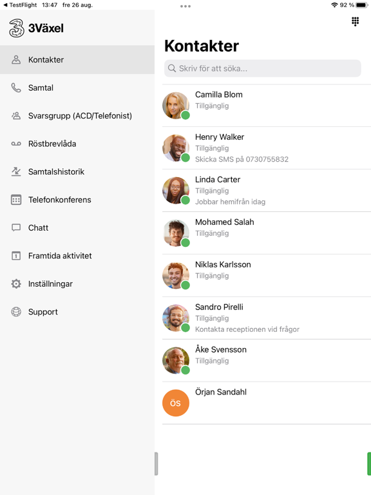The image size is (371, 495).
Task: Show Framtida aktivitet
Action: [x=77, y=256]
